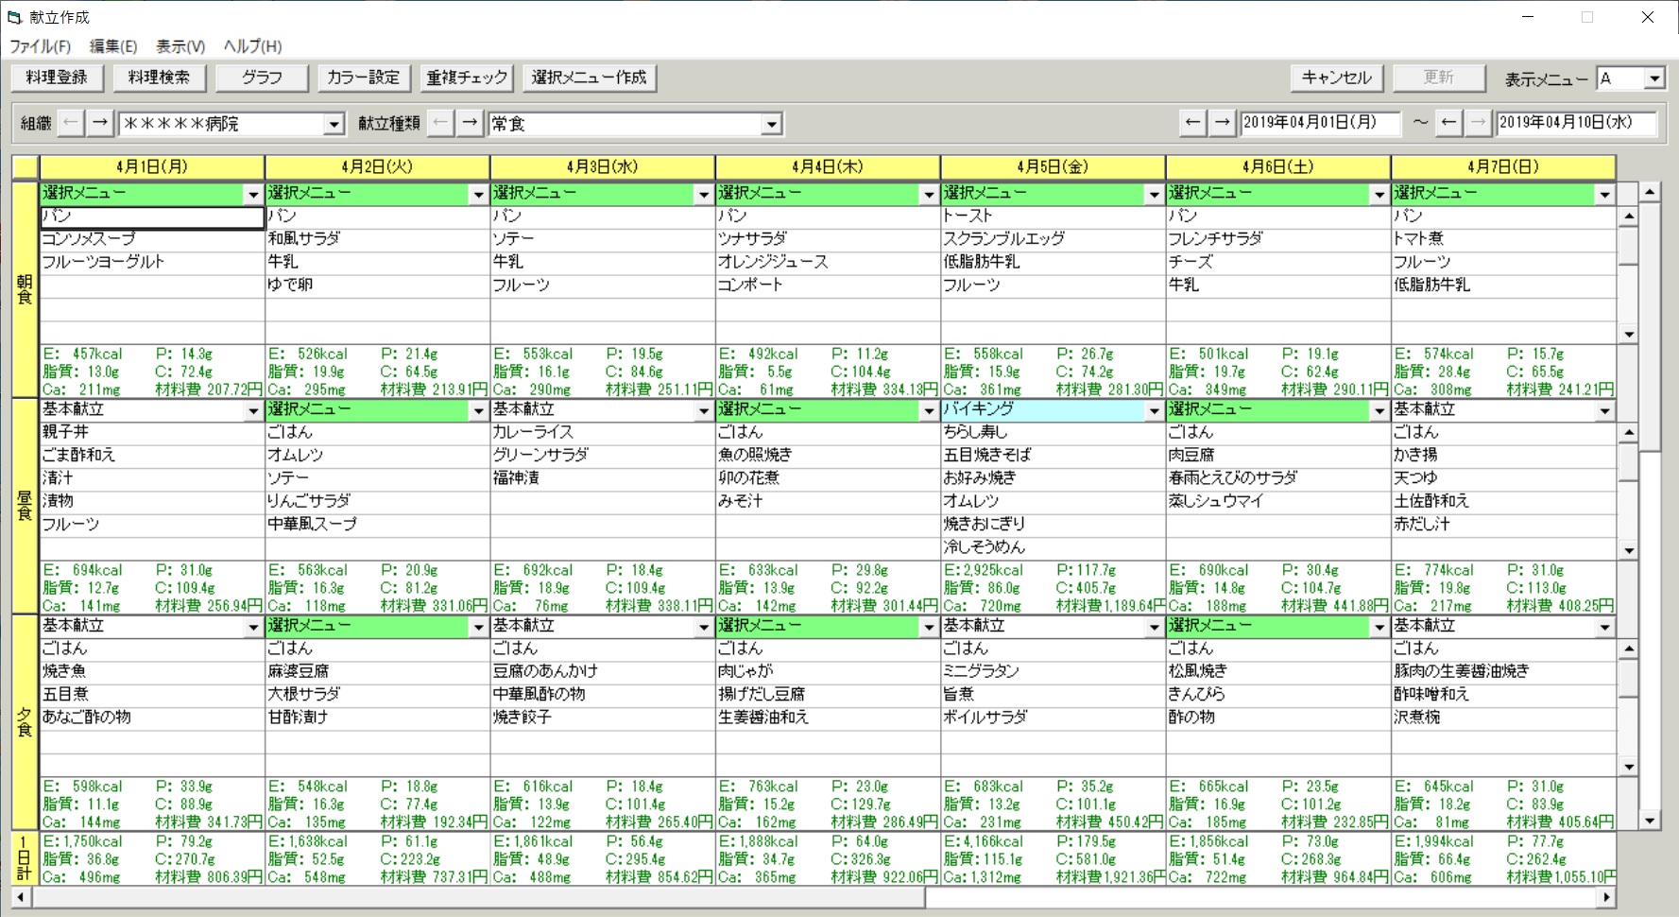Go to next menu type arrow
The image size is (1679, 917).
click(470, 123)
